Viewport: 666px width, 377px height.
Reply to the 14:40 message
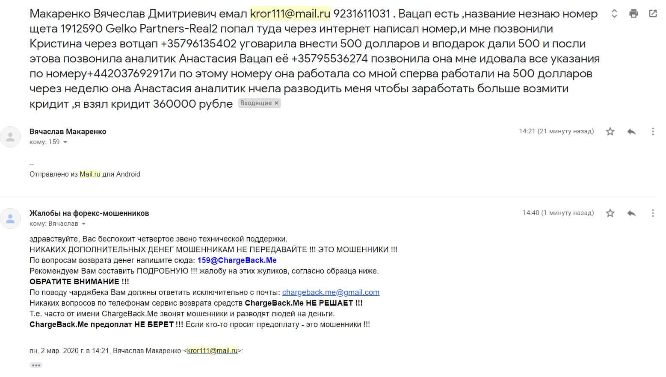click(631, 213)
